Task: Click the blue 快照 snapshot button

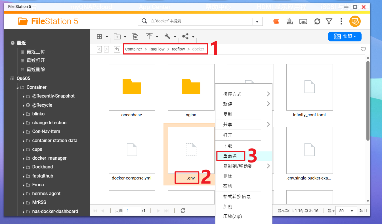Action: coord(345,37)
